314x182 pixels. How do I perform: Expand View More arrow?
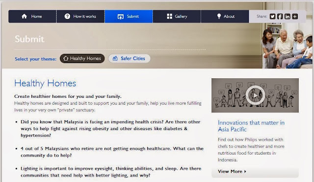[245, 171]
